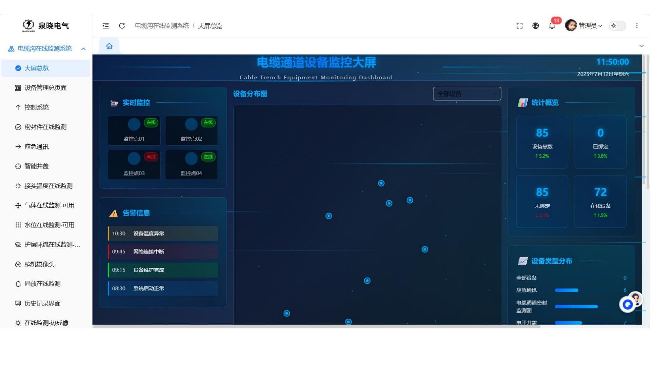This screenshot has height=366, width=651.
Task: Open 密封件在线监测 menu item
Action: (x=46, y=127)
